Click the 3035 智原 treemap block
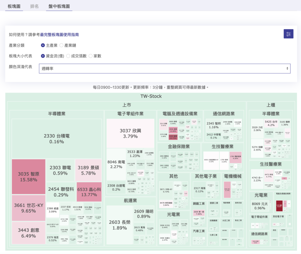The height and width of the screenshot is (254, 301). pyautogui.click(x=29, y=177)
